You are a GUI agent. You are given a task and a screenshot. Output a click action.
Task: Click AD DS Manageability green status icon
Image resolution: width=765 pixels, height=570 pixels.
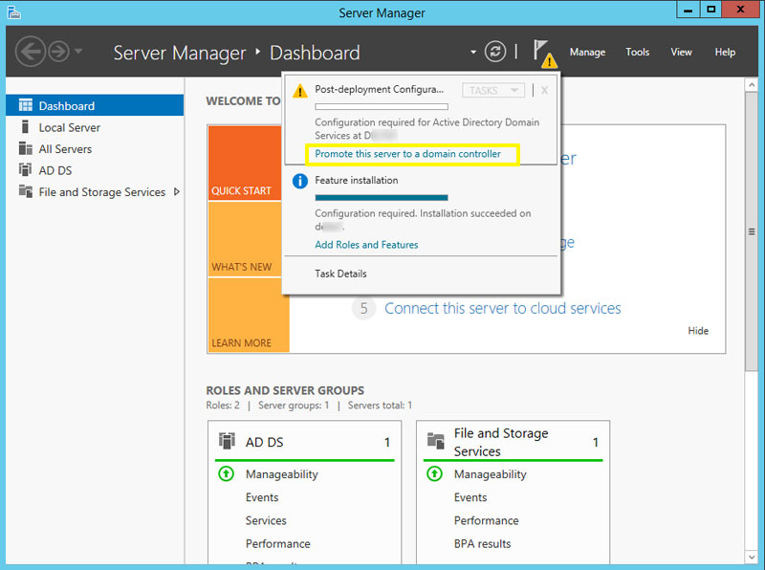[x=226, y=473]
